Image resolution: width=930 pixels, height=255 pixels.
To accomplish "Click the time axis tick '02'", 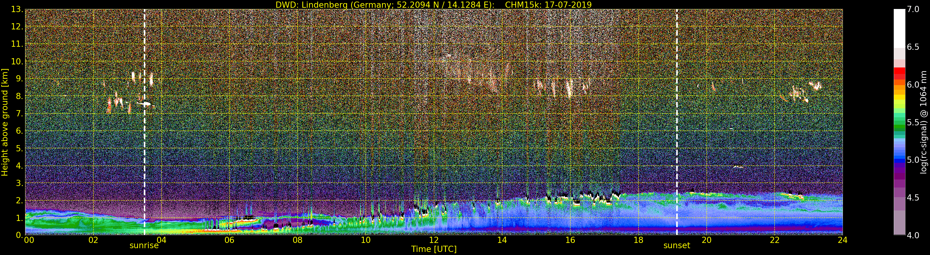I will 93,240.
